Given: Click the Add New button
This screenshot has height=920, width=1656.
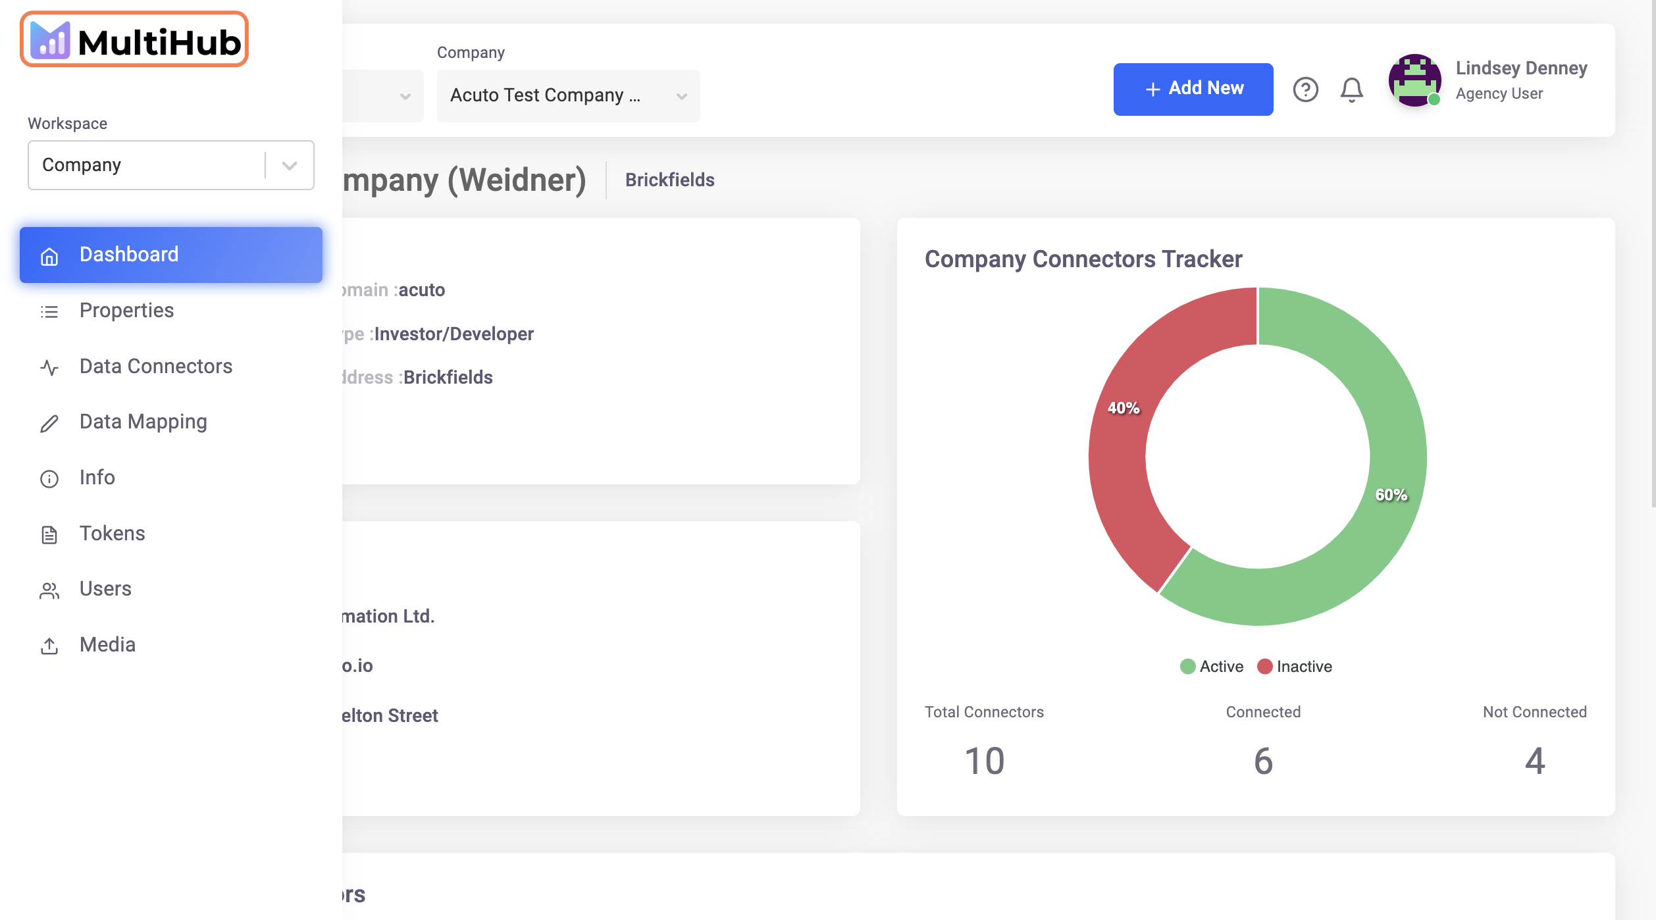Looking at the screenshot, I should tap(1193, 89).
